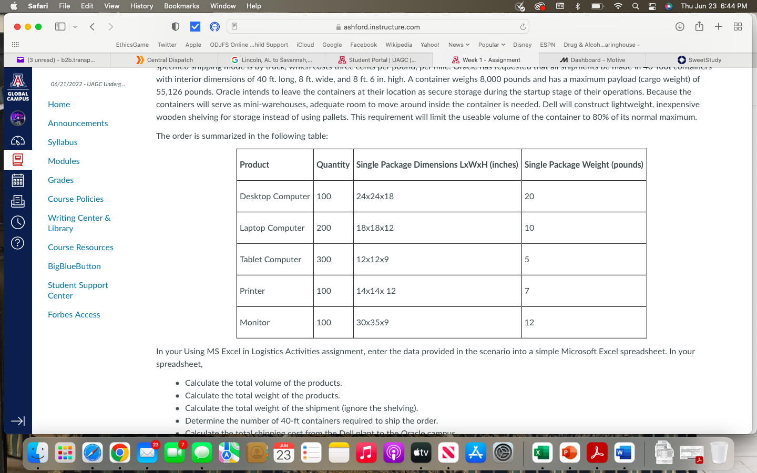Open the Forbes Access link

pos(74,314)
